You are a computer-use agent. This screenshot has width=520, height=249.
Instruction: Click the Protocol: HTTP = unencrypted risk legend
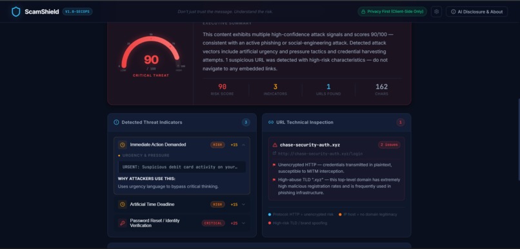301,215
